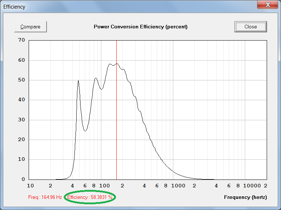Close the Efficiency window with the X

coord(268,5)
